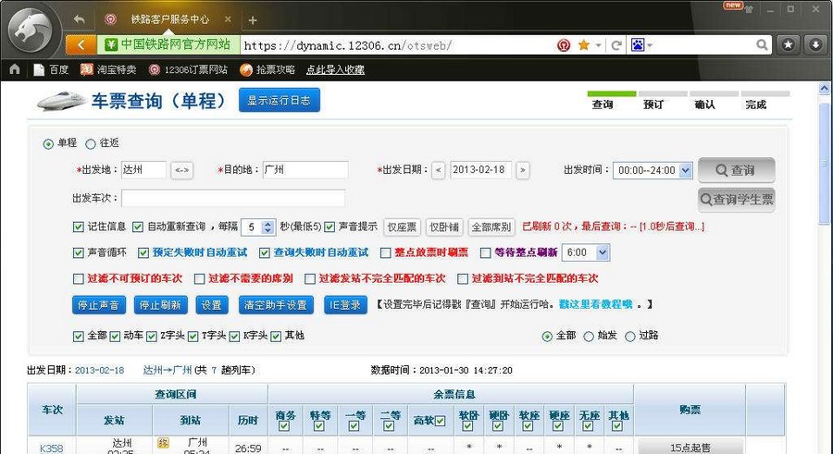Click the green site certificate icon
The width and height of the screenshot is (833, 454).
(x=110, y=44)
